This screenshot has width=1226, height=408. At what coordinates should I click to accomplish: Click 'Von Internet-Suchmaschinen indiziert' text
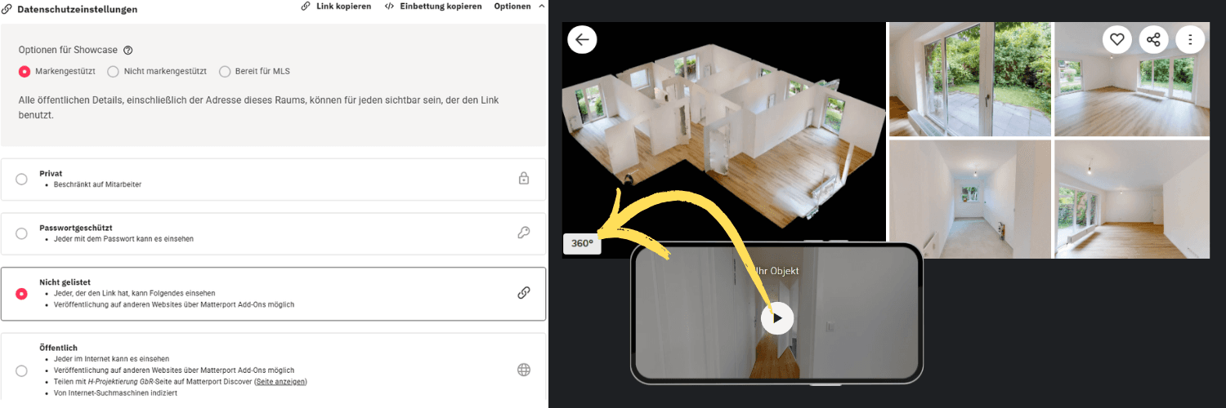click(115, 392)
